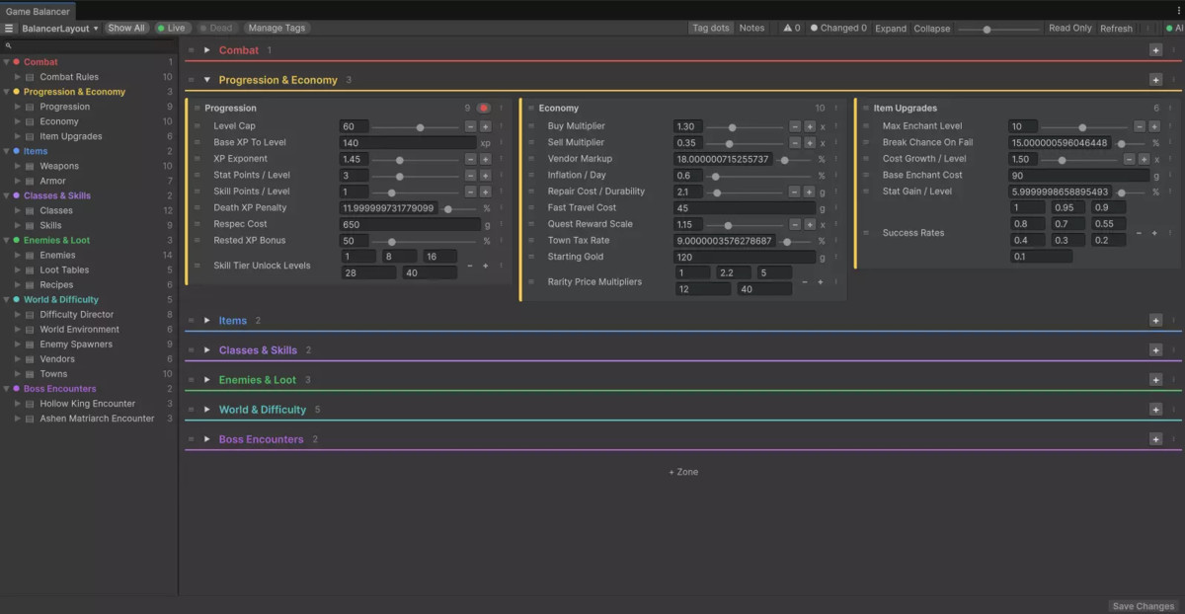Click the Refresh button
Viewport: 1185px width, 614px height.
[1116, 29]
